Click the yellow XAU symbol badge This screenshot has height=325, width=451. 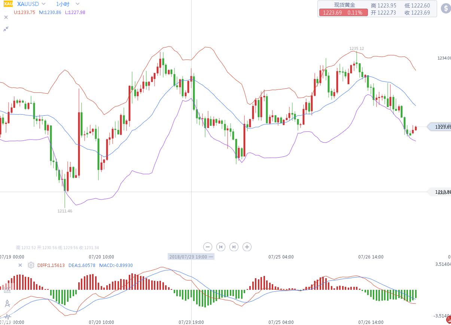point(8,4)
